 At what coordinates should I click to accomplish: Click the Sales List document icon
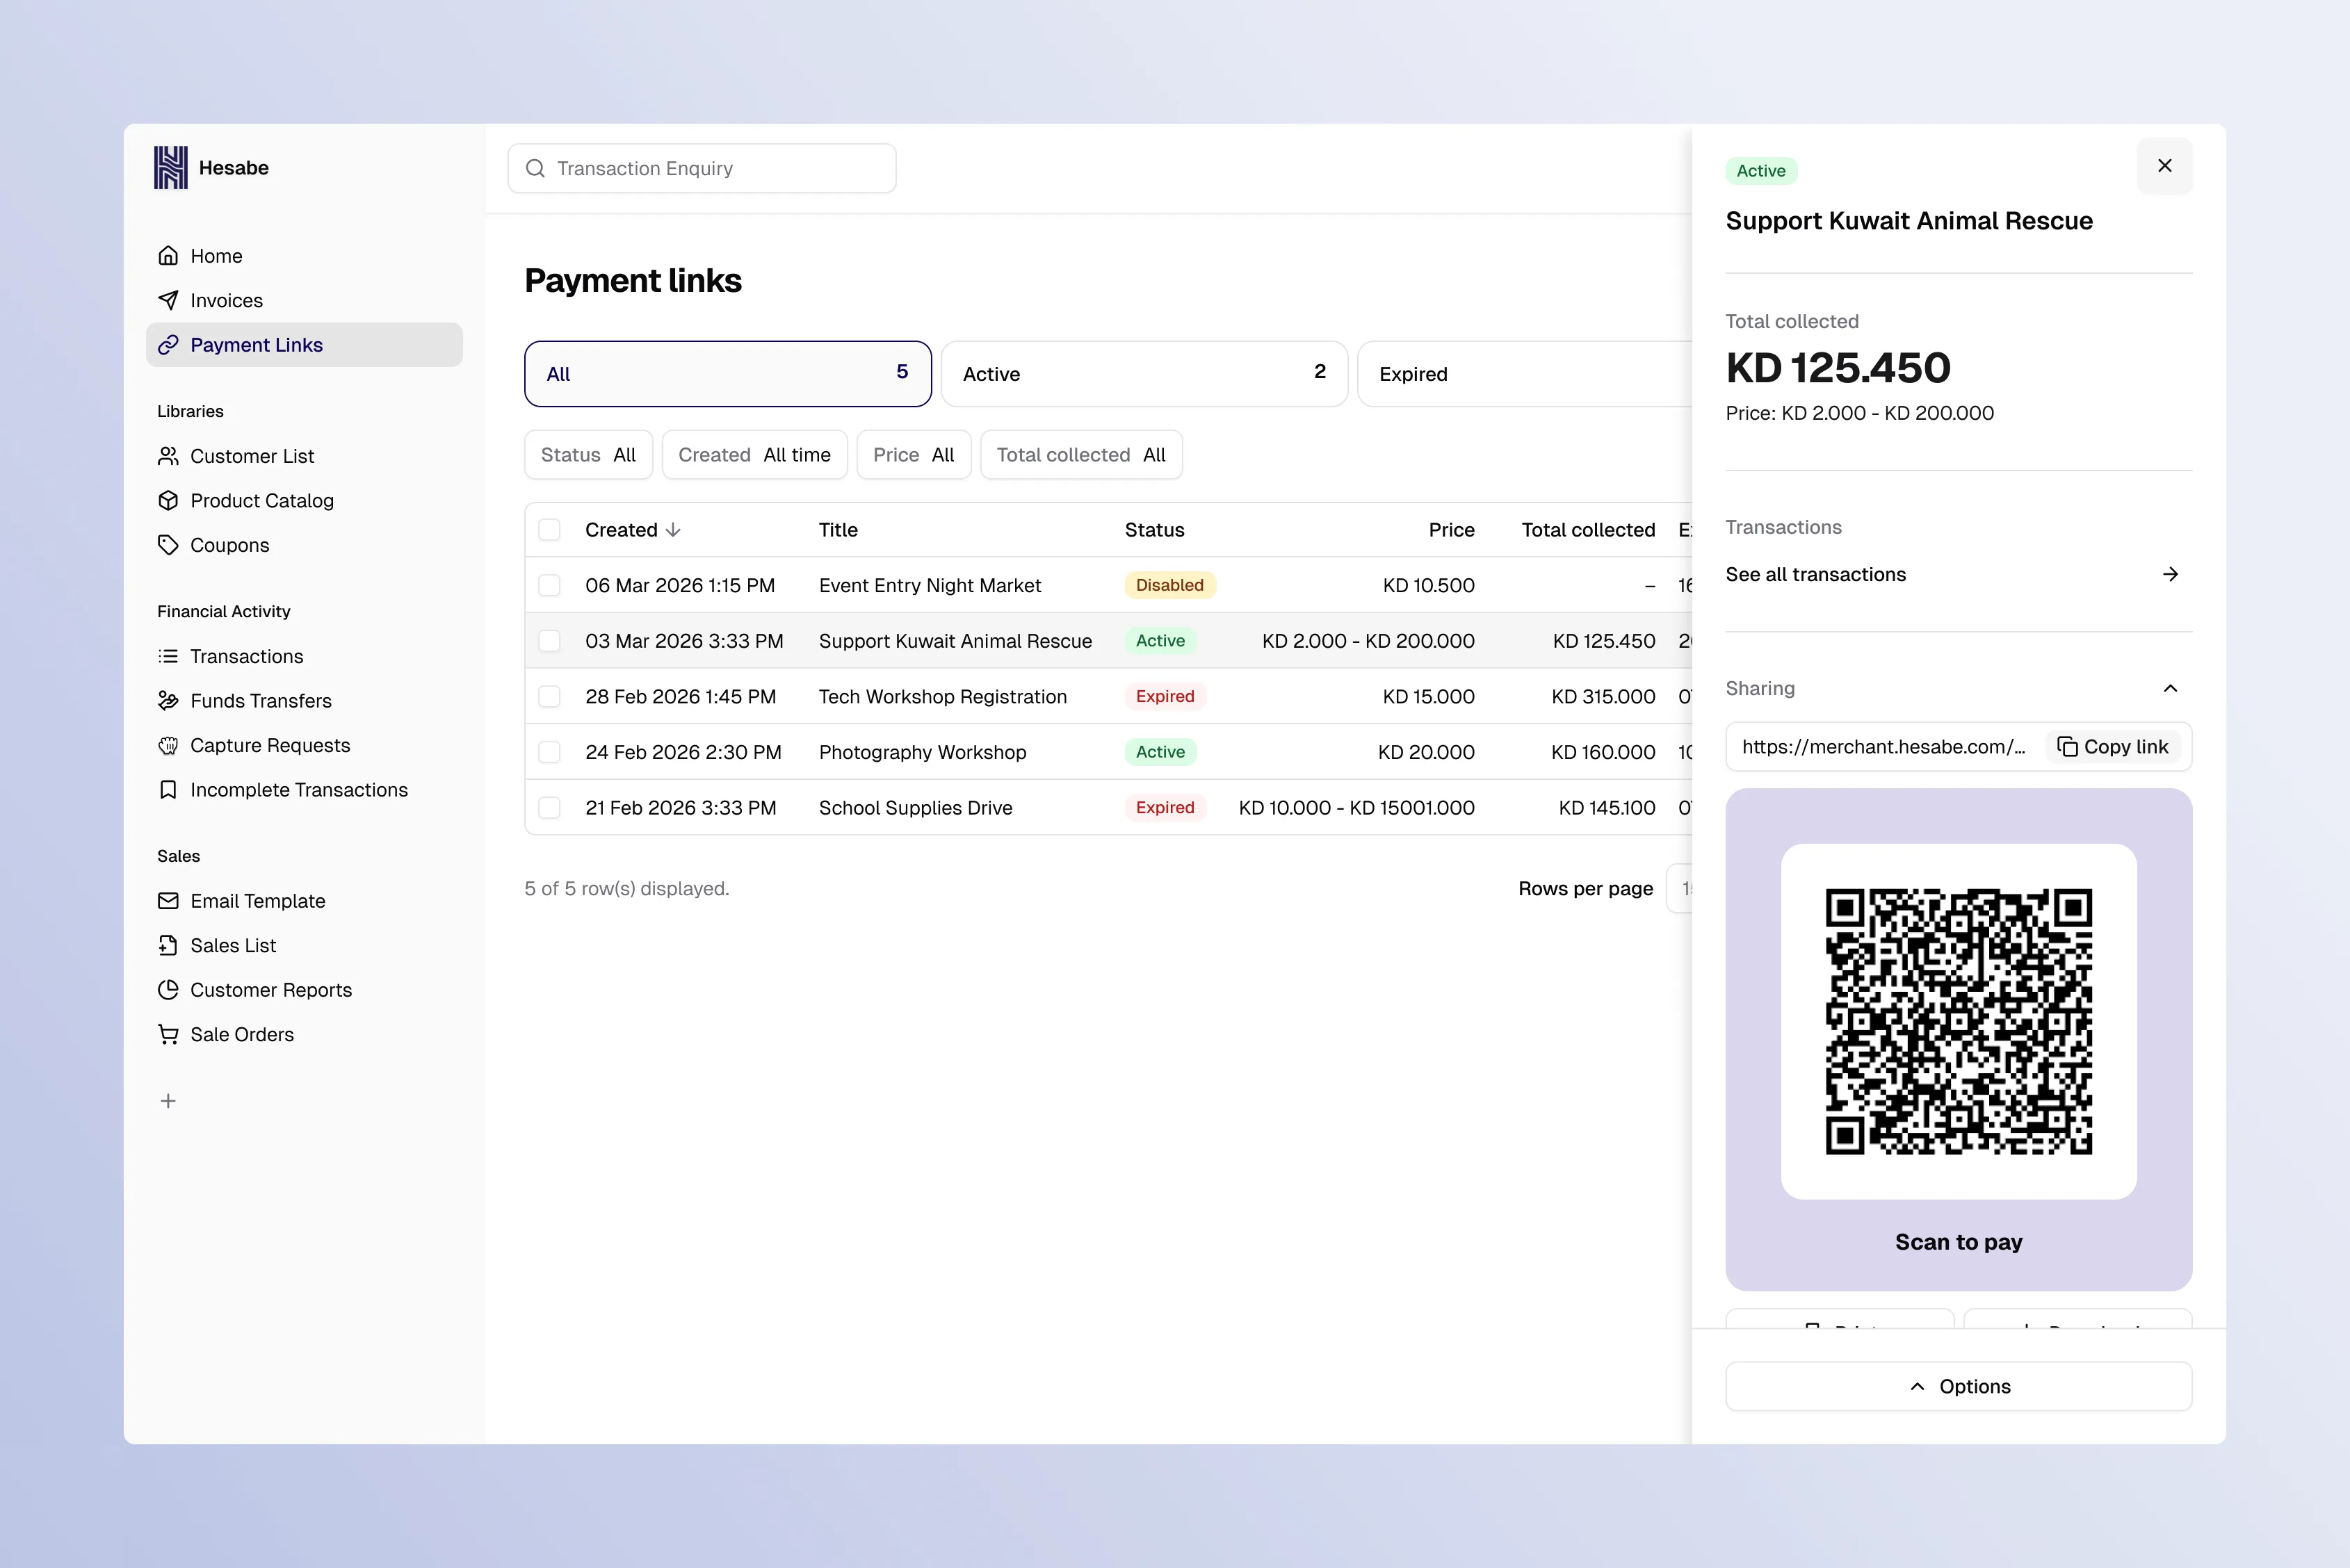click(168, 945)
